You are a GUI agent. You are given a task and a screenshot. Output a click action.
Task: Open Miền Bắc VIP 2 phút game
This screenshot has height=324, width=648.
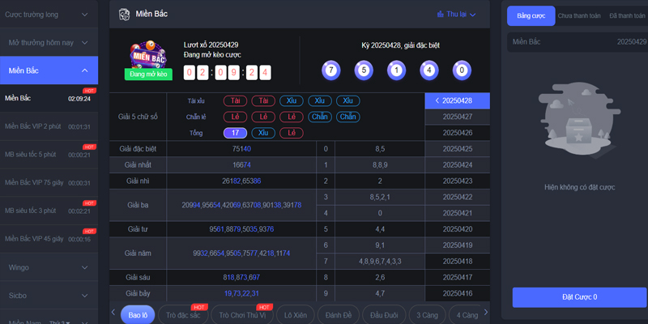pos(49,126)
